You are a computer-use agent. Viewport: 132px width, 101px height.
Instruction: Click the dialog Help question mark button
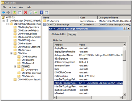pos(125,29)
